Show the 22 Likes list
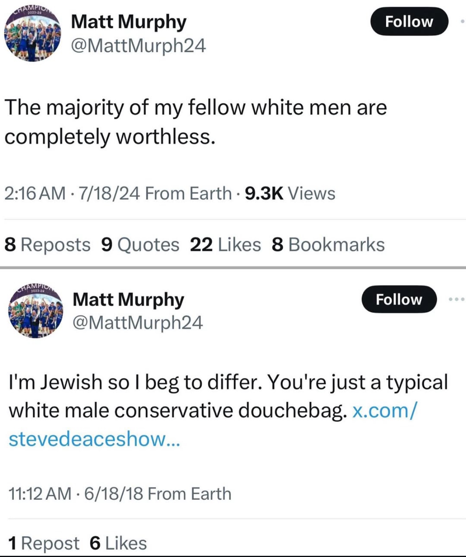This screenshot has height=557, width=466. [x=225, y=245]
